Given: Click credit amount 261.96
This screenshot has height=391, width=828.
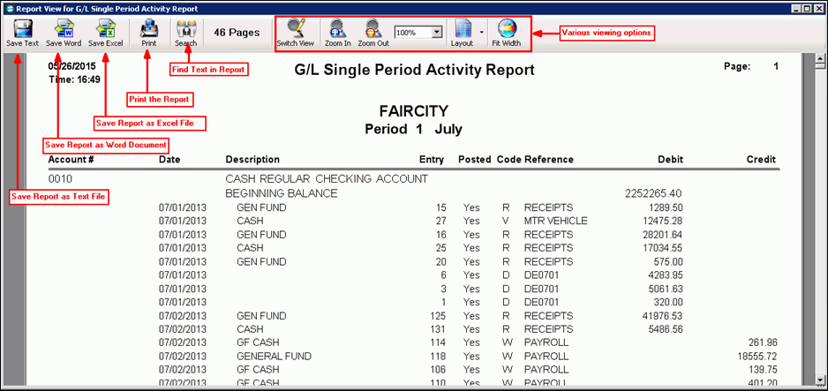Looking at the screenshot, I should click(763, 342).
